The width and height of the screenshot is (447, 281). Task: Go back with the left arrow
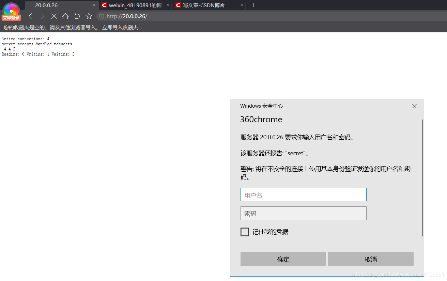click(30, 16)
